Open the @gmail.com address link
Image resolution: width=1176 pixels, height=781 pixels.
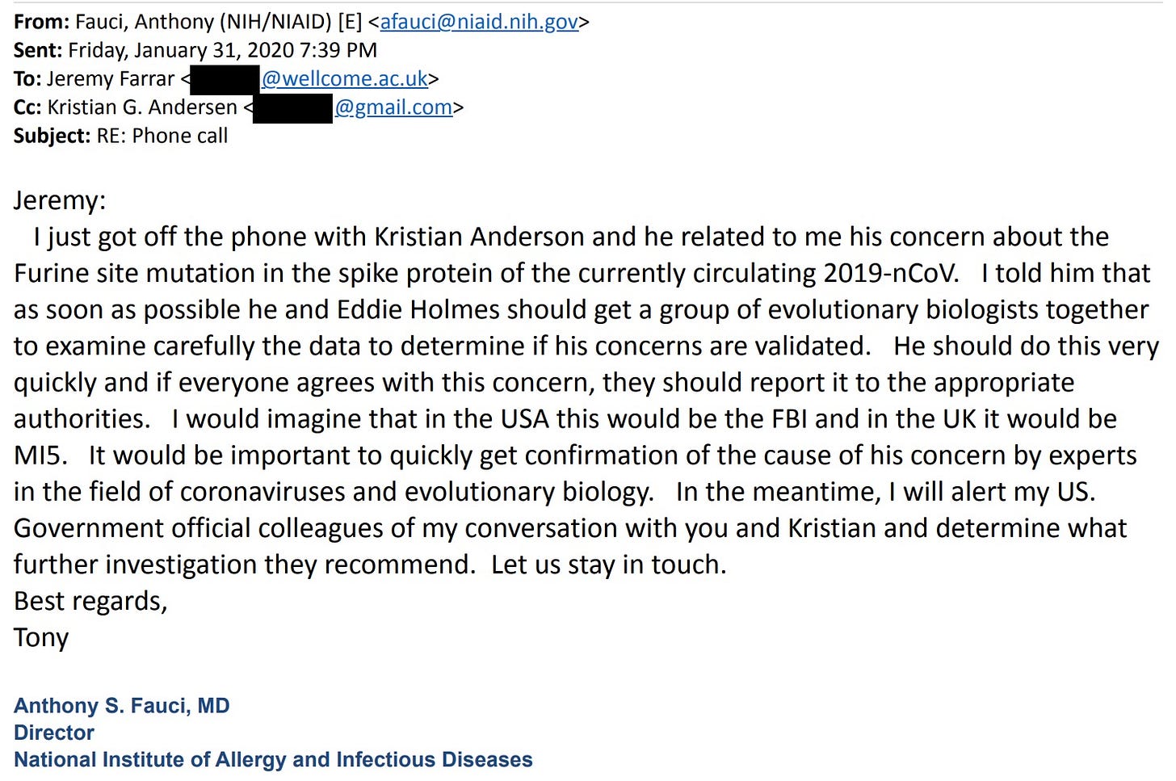(393, 107)
